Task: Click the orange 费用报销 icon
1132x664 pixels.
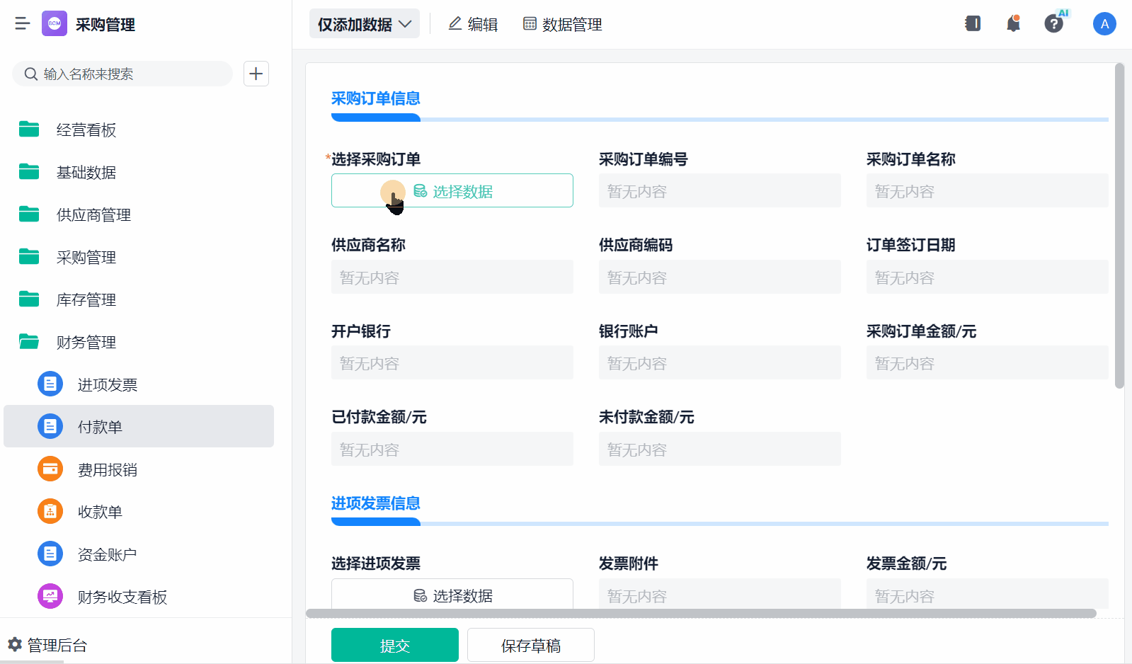Action: tap(50, 469)
